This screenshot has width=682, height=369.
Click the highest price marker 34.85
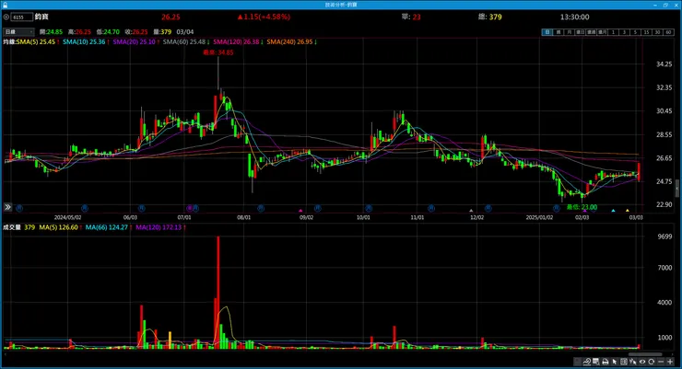point(218,52)
